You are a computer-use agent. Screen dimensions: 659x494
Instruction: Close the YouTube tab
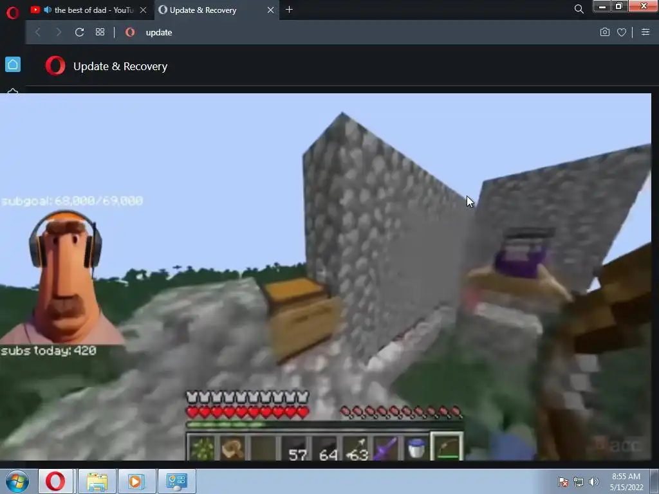tap(143, 10)
